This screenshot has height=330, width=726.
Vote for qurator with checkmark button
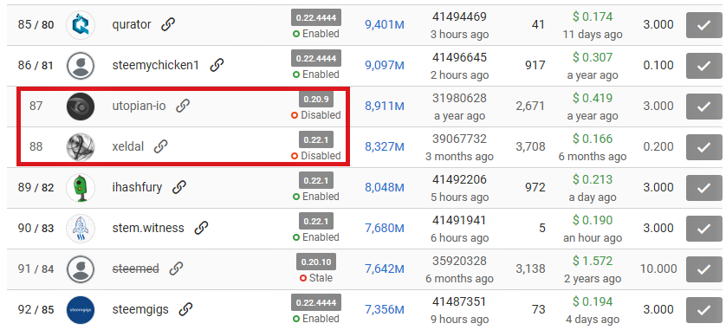(x=703, y=25)
